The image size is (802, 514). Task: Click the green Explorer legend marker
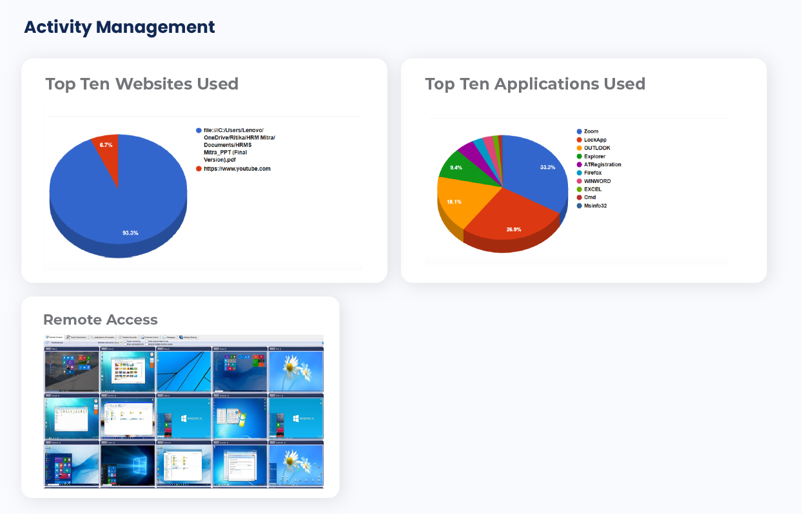[580, 157]
